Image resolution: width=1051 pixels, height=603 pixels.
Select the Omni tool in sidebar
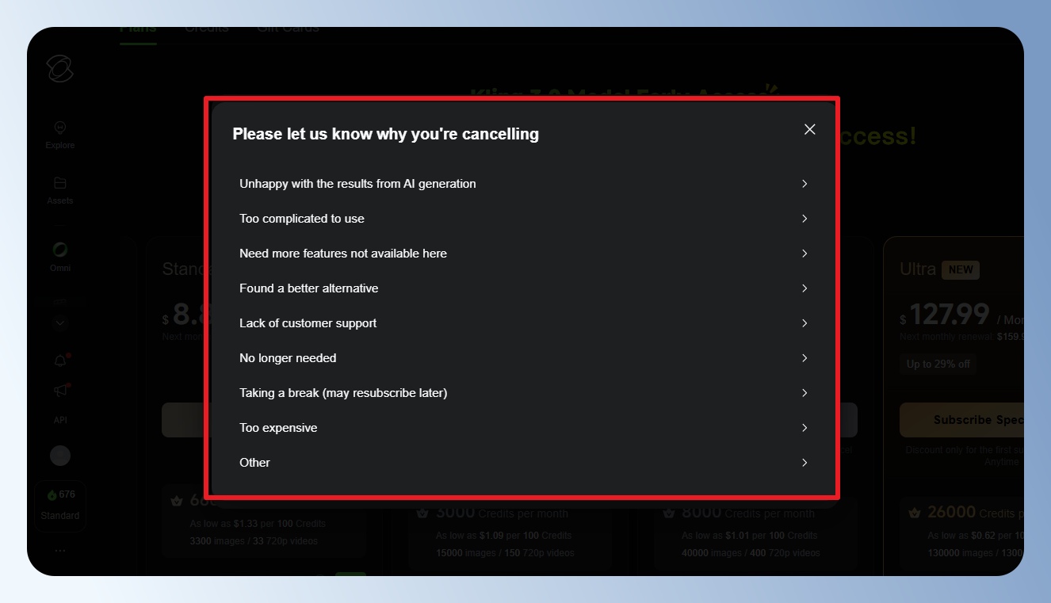pyautogui.click(x=60, y=256)
